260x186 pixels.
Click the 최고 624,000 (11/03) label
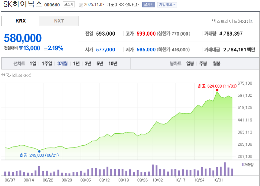(217, 86)
